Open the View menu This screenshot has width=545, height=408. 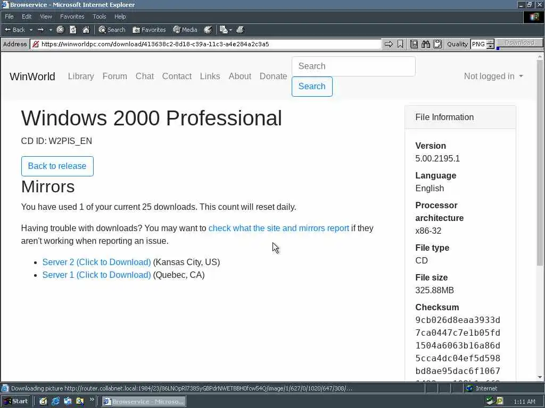[x=46, y=16]
